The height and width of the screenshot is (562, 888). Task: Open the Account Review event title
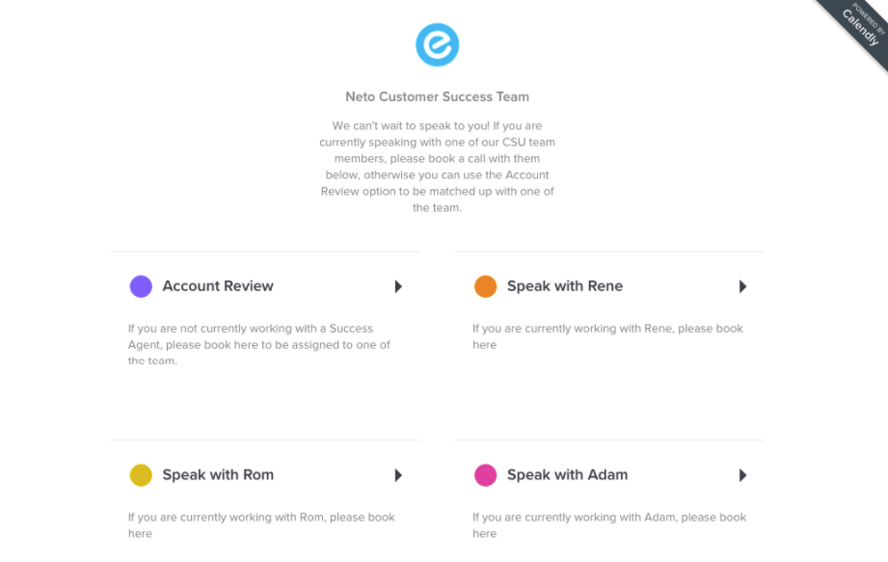tap(218, 286)
